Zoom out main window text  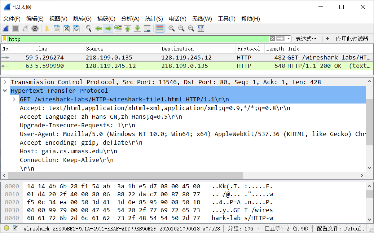181,28
